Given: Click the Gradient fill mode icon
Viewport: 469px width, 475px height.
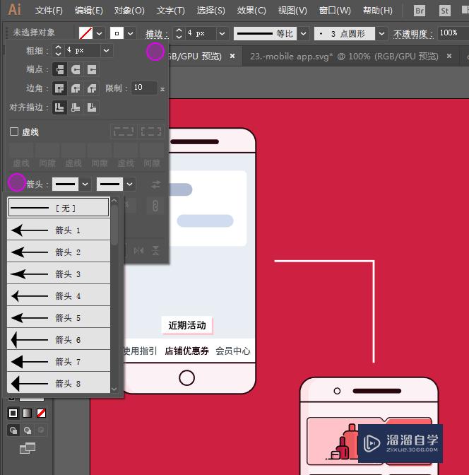Looking at the screenshot, I should pos(28,414).
